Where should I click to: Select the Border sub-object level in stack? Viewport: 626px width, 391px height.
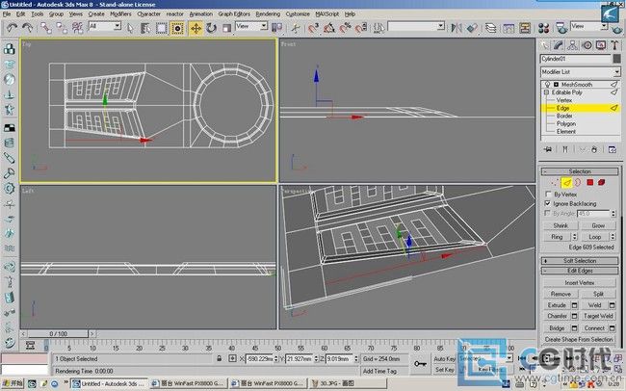(x=564, y=116)
